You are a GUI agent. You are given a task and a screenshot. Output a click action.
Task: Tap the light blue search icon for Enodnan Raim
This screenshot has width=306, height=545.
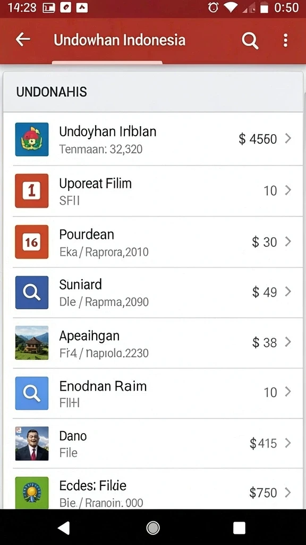click(32, 393)
